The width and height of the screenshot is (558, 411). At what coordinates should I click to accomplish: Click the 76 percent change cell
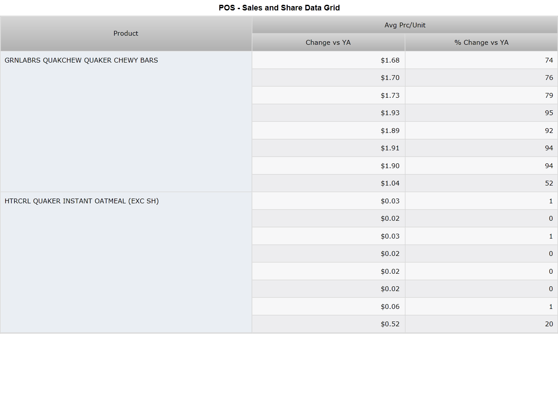tap(482, 78)
